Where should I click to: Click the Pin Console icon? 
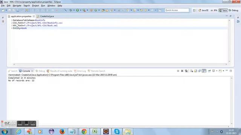(x=209, y=71)
